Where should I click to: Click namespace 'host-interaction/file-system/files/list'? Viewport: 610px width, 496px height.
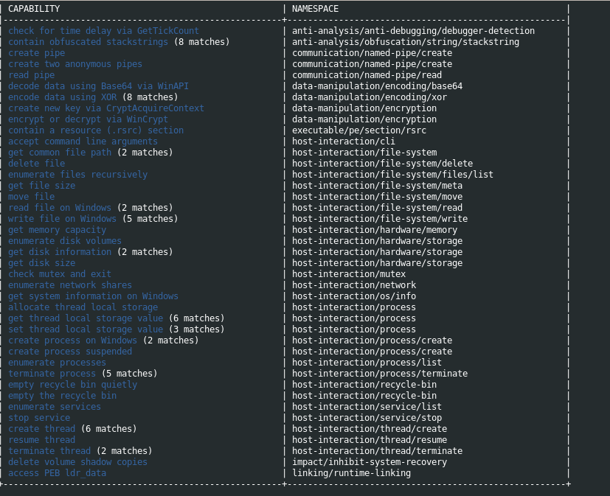[392, 175]
